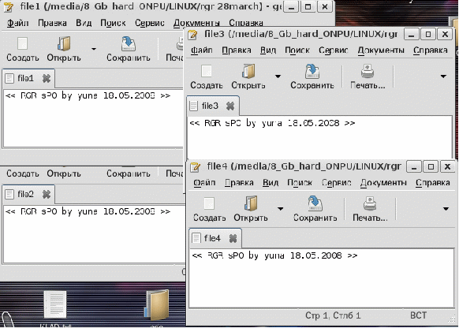Print with Печать icon in file3 window

tap(368, 71)
